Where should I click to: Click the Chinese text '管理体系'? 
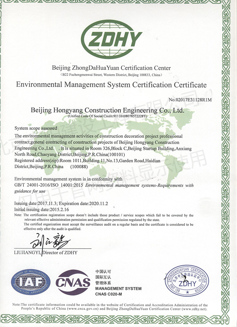tap(103, 283)
